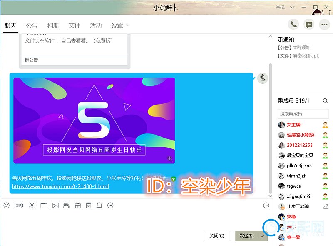The height and width of the screenshot is (246, 333).
Task: Open the 公告 tab
Action: 32,25
